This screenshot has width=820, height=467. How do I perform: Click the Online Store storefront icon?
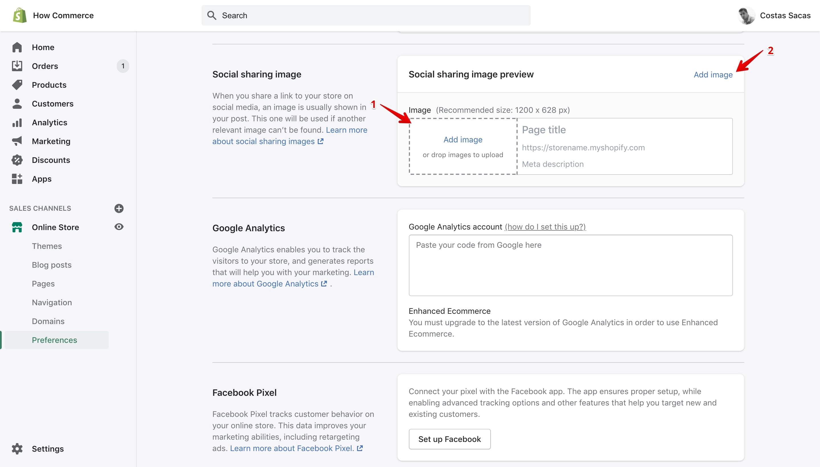(17, 227)
